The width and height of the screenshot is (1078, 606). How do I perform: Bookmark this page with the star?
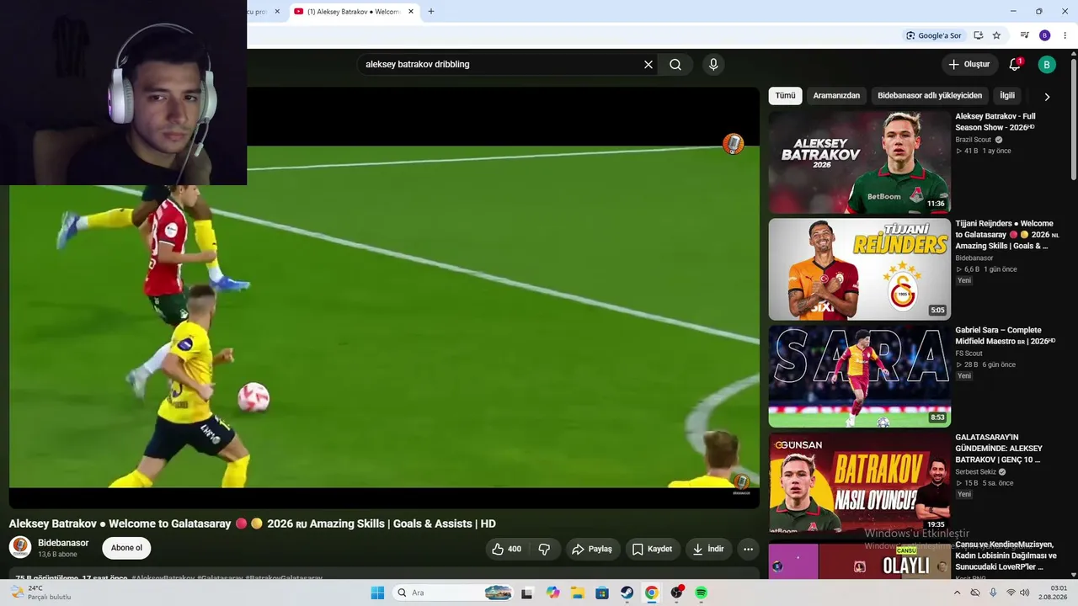click(996, 35)
